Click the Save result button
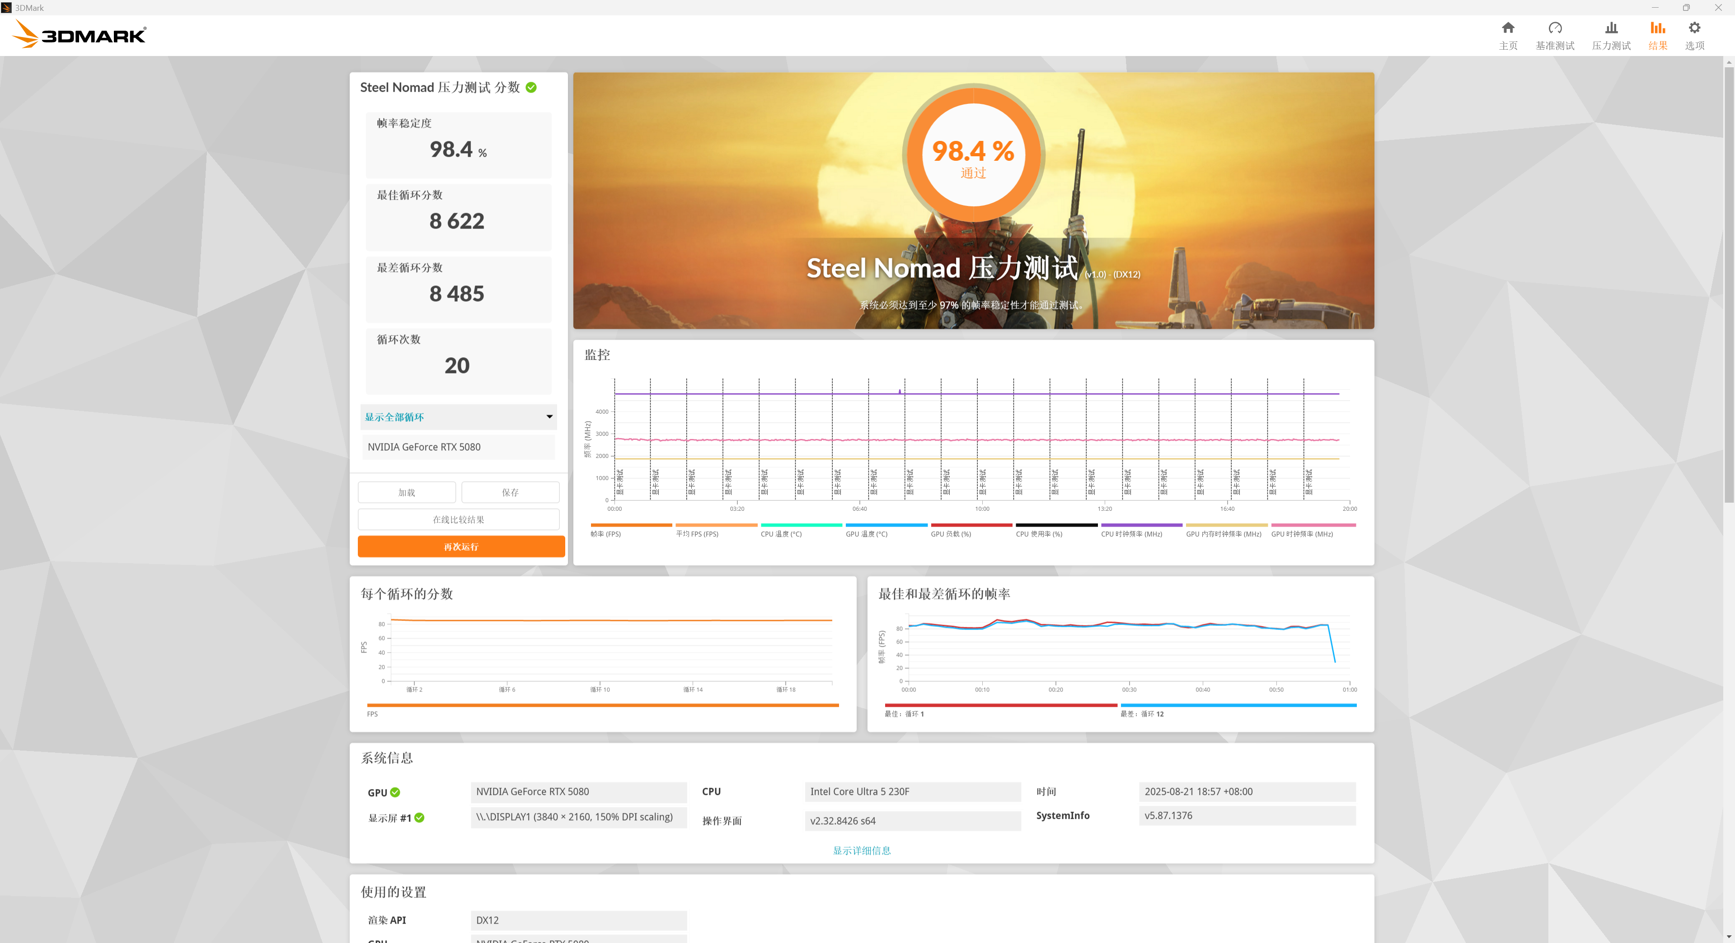1735x943 pixels. pos(510,492)
